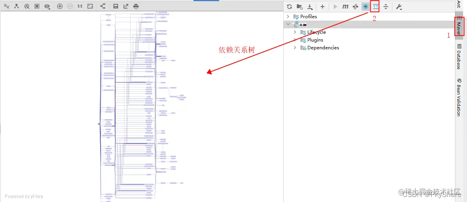The height and width of the screenshot is (202, 467).
Task: Open the Download Sources dropdown
Action: (310, 7)
